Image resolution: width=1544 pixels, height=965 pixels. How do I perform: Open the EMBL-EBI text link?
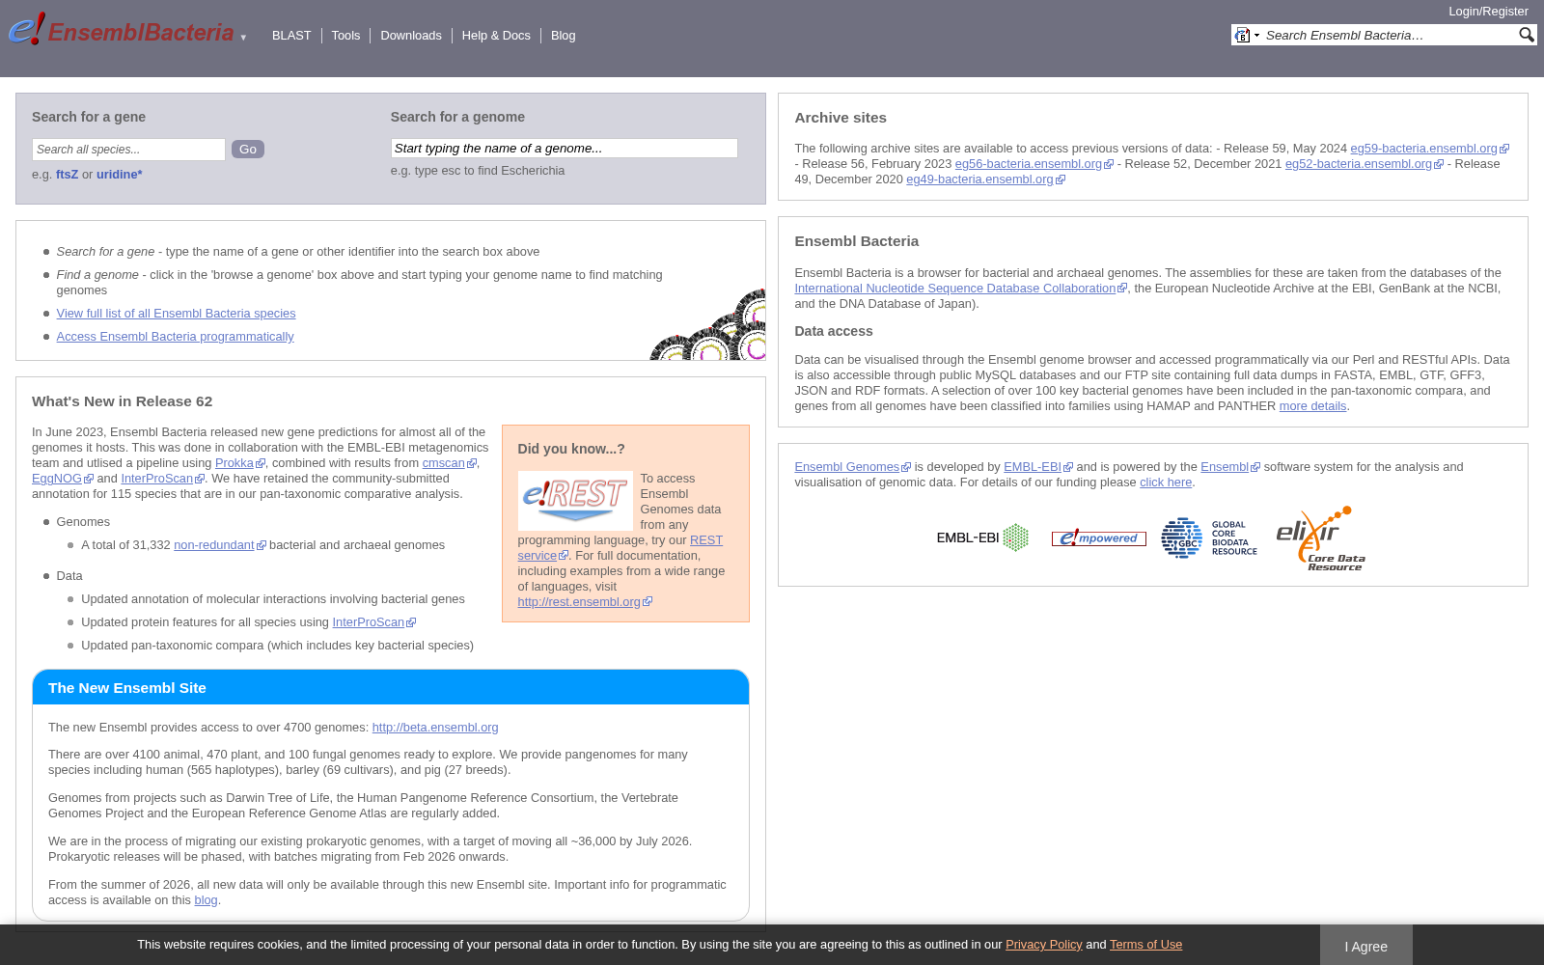coord(1037,467)
